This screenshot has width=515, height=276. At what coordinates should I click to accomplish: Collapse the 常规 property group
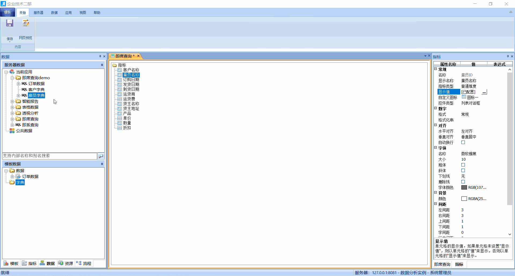436,69
